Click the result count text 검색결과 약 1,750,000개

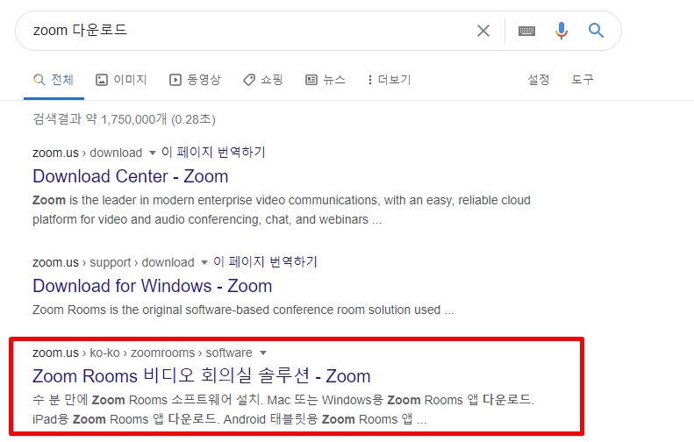pyautogui.click(x=124, y=119)
